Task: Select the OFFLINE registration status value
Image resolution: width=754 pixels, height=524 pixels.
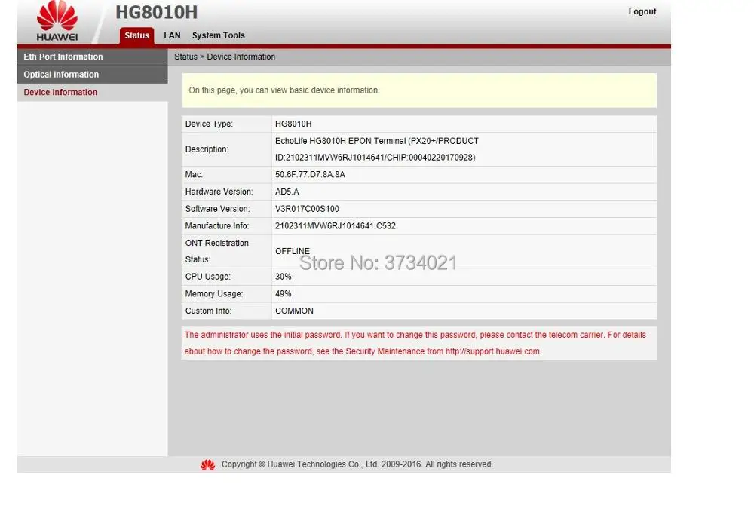Action: coord(293,251)
